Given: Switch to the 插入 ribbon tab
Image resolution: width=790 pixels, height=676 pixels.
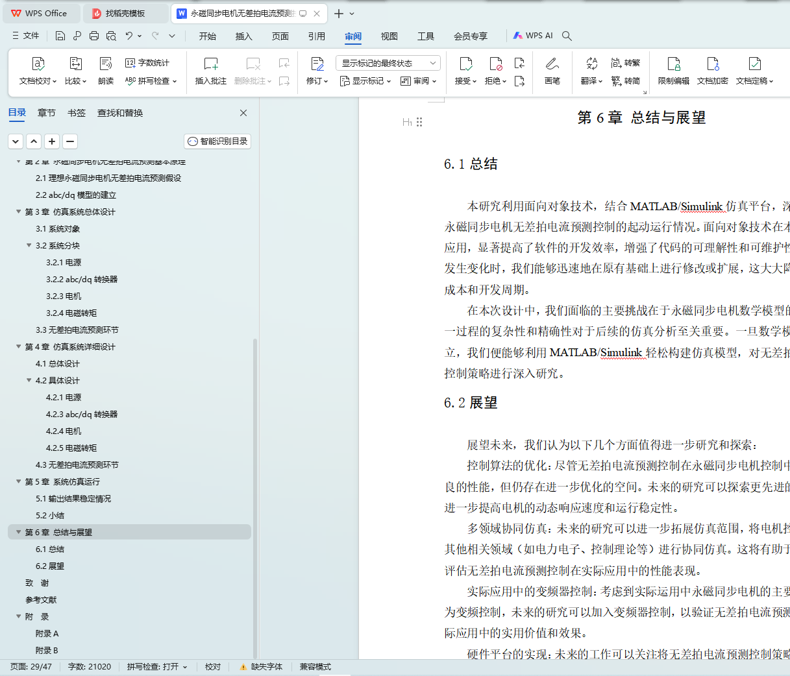Looking at the screenshot, I should click(244, 36).
